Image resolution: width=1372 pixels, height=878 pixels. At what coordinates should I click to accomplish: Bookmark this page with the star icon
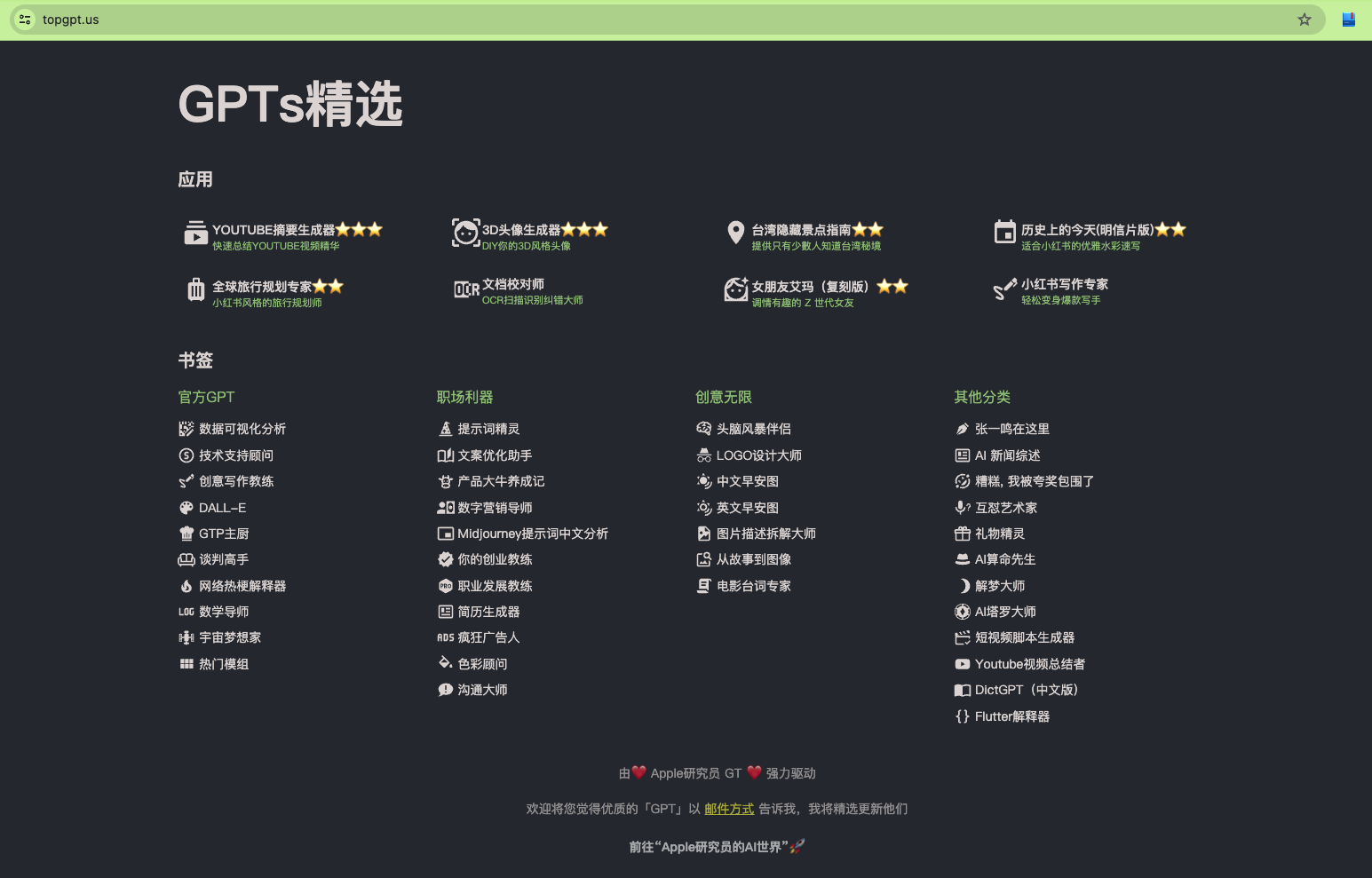point(1305,20)
